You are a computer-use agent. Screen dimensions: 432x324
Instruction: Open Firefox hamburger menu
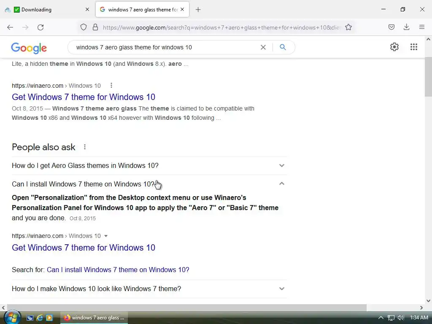pos(422,27)
